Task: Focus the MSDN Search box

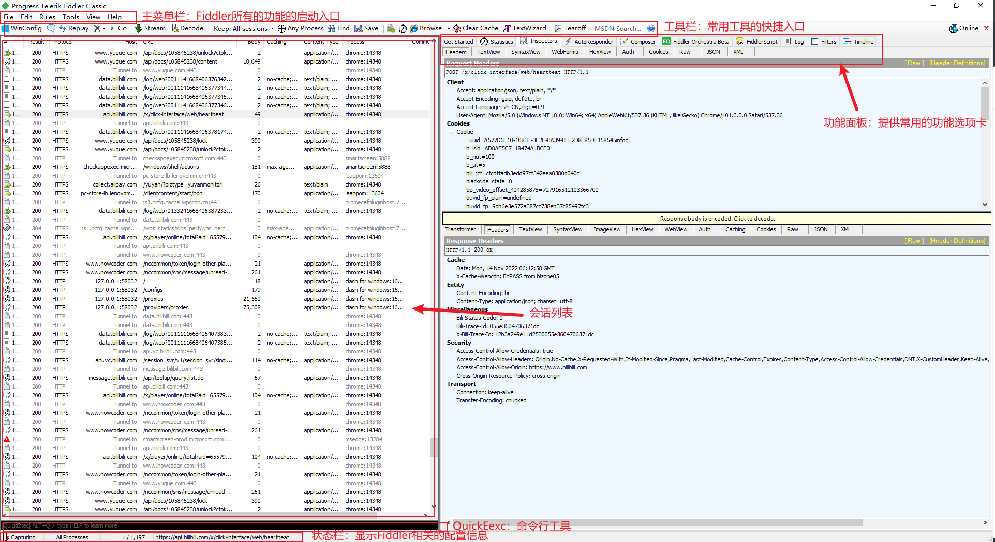Action: 618,28
